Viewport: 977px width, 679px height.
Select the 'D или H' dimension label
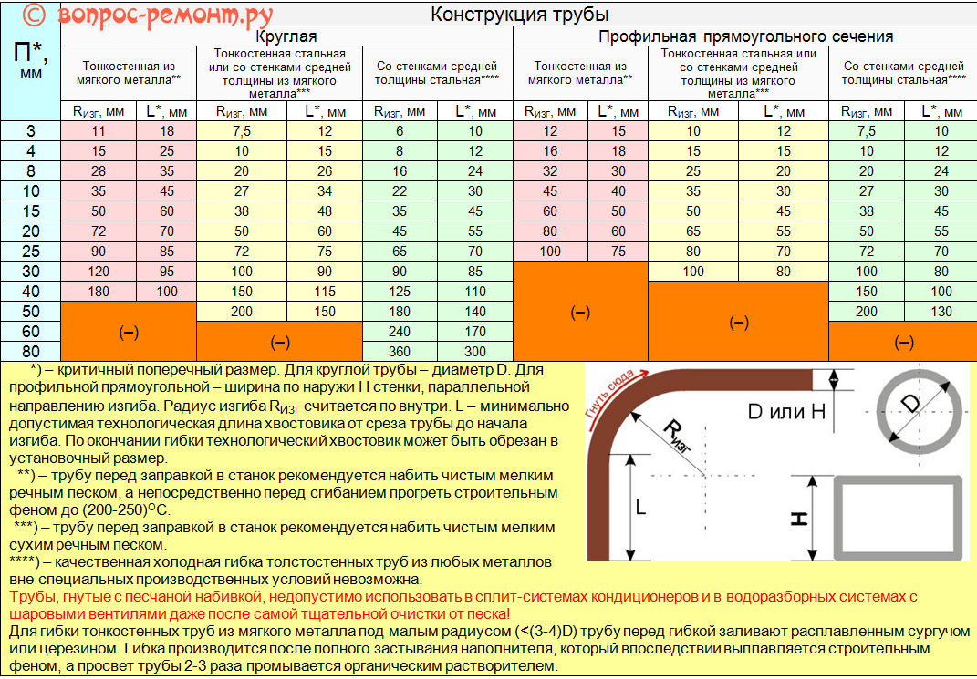785,411
